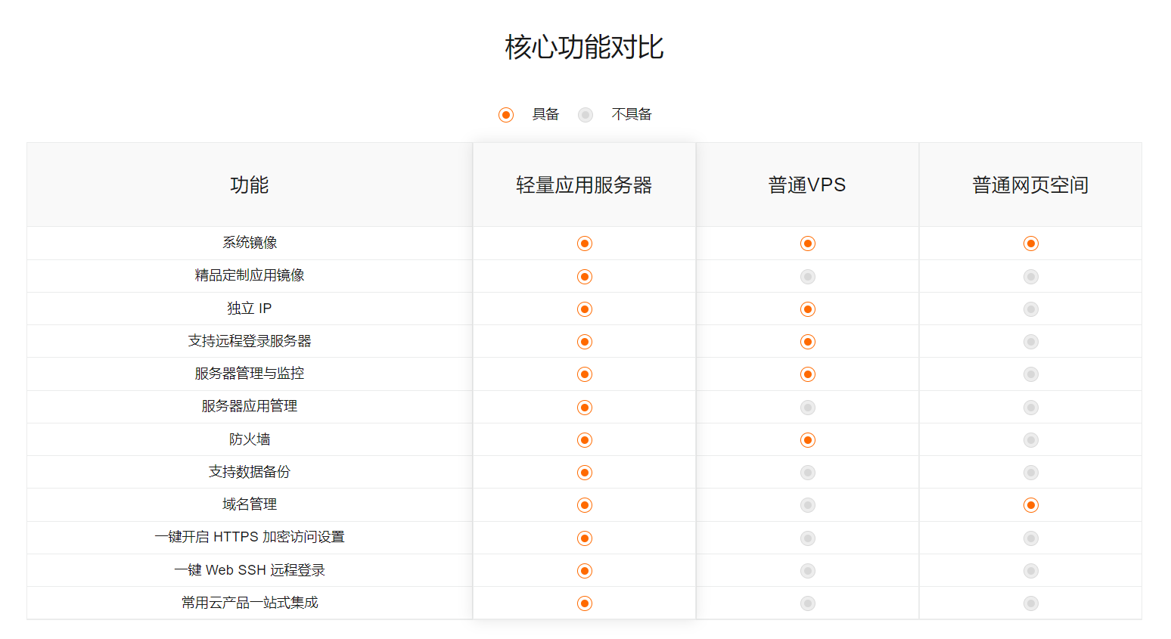Click 常用云产品一站式集成 indicator under 轻量应用服务器

click(585, 603)
